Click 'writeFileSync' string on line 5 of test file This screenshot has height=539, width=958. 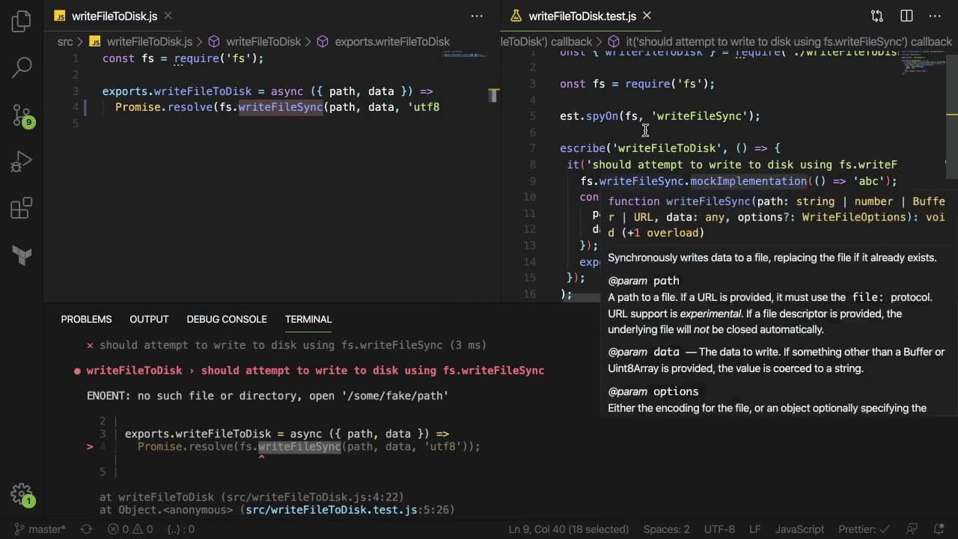(701, 116)
